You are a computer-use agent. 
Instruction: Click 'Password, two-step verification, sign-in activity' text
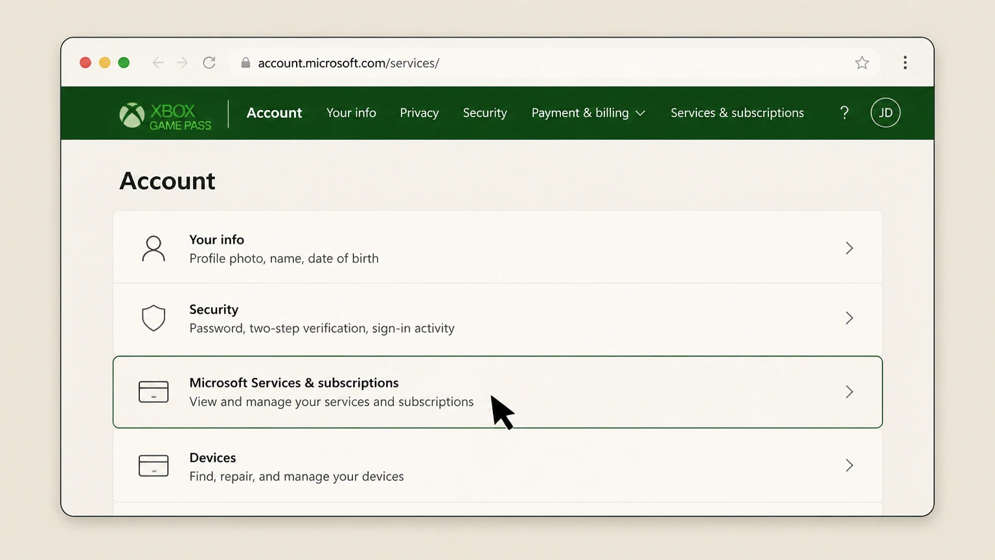pos(322,329)
